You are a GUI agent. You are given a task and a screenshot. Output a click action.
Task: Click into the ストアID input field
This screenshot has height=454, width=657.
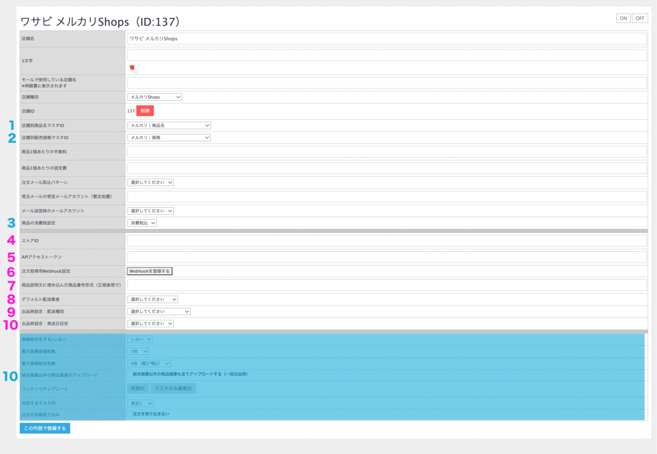[387, 241]
